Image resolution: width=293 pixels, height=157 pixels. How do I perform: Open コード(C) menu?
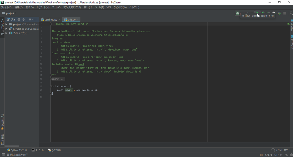56,7
